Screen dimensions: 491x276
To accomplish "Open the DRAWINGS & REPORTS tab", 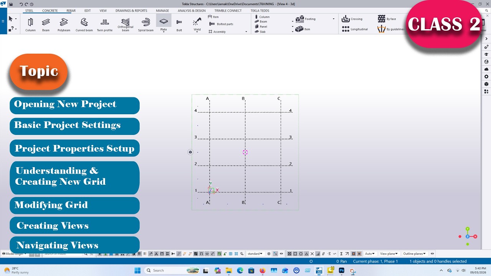I will point(131,11).
